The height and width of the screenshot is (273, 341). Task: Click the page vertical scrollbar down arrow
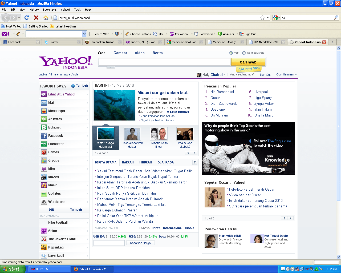tap(339, 257)
